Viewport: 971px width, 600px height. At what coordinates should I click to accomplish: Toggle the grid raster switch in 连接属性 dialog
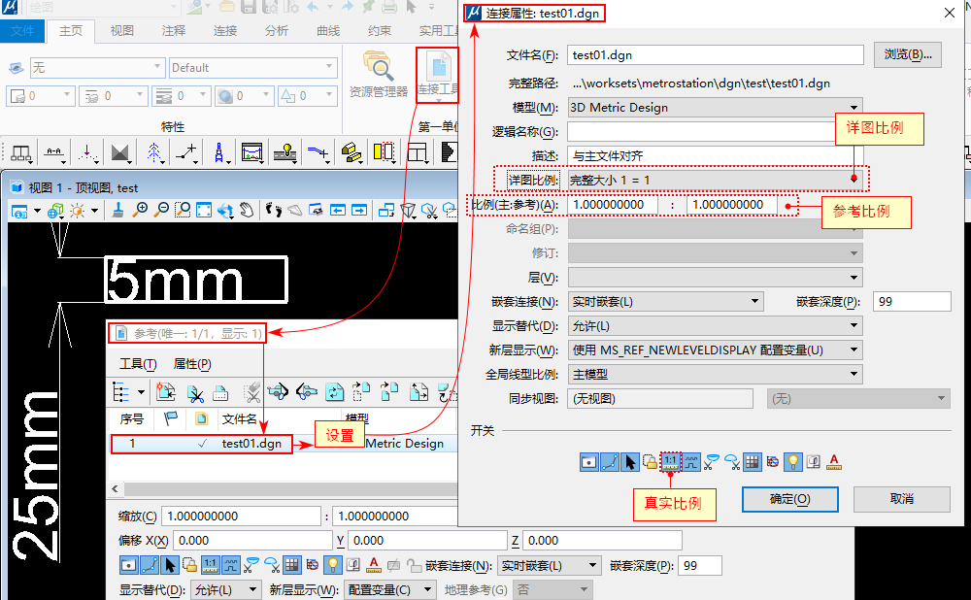point(752,462)
